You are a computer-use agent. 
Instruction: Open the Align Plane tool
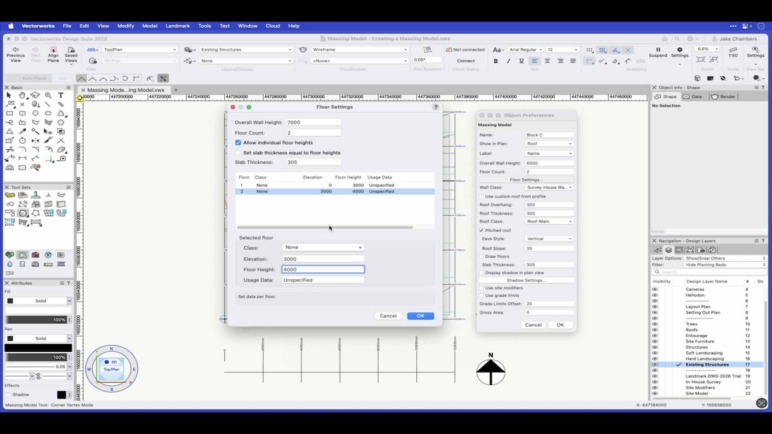point(53,54)
